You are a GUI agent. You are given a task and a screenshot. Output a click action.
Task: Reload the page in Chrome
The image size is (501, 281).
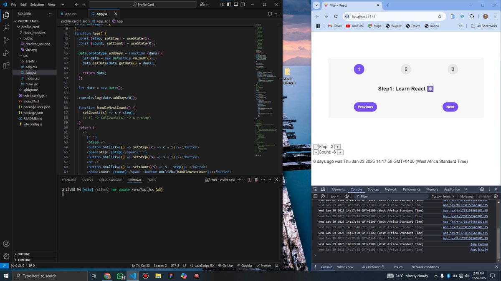336,16
